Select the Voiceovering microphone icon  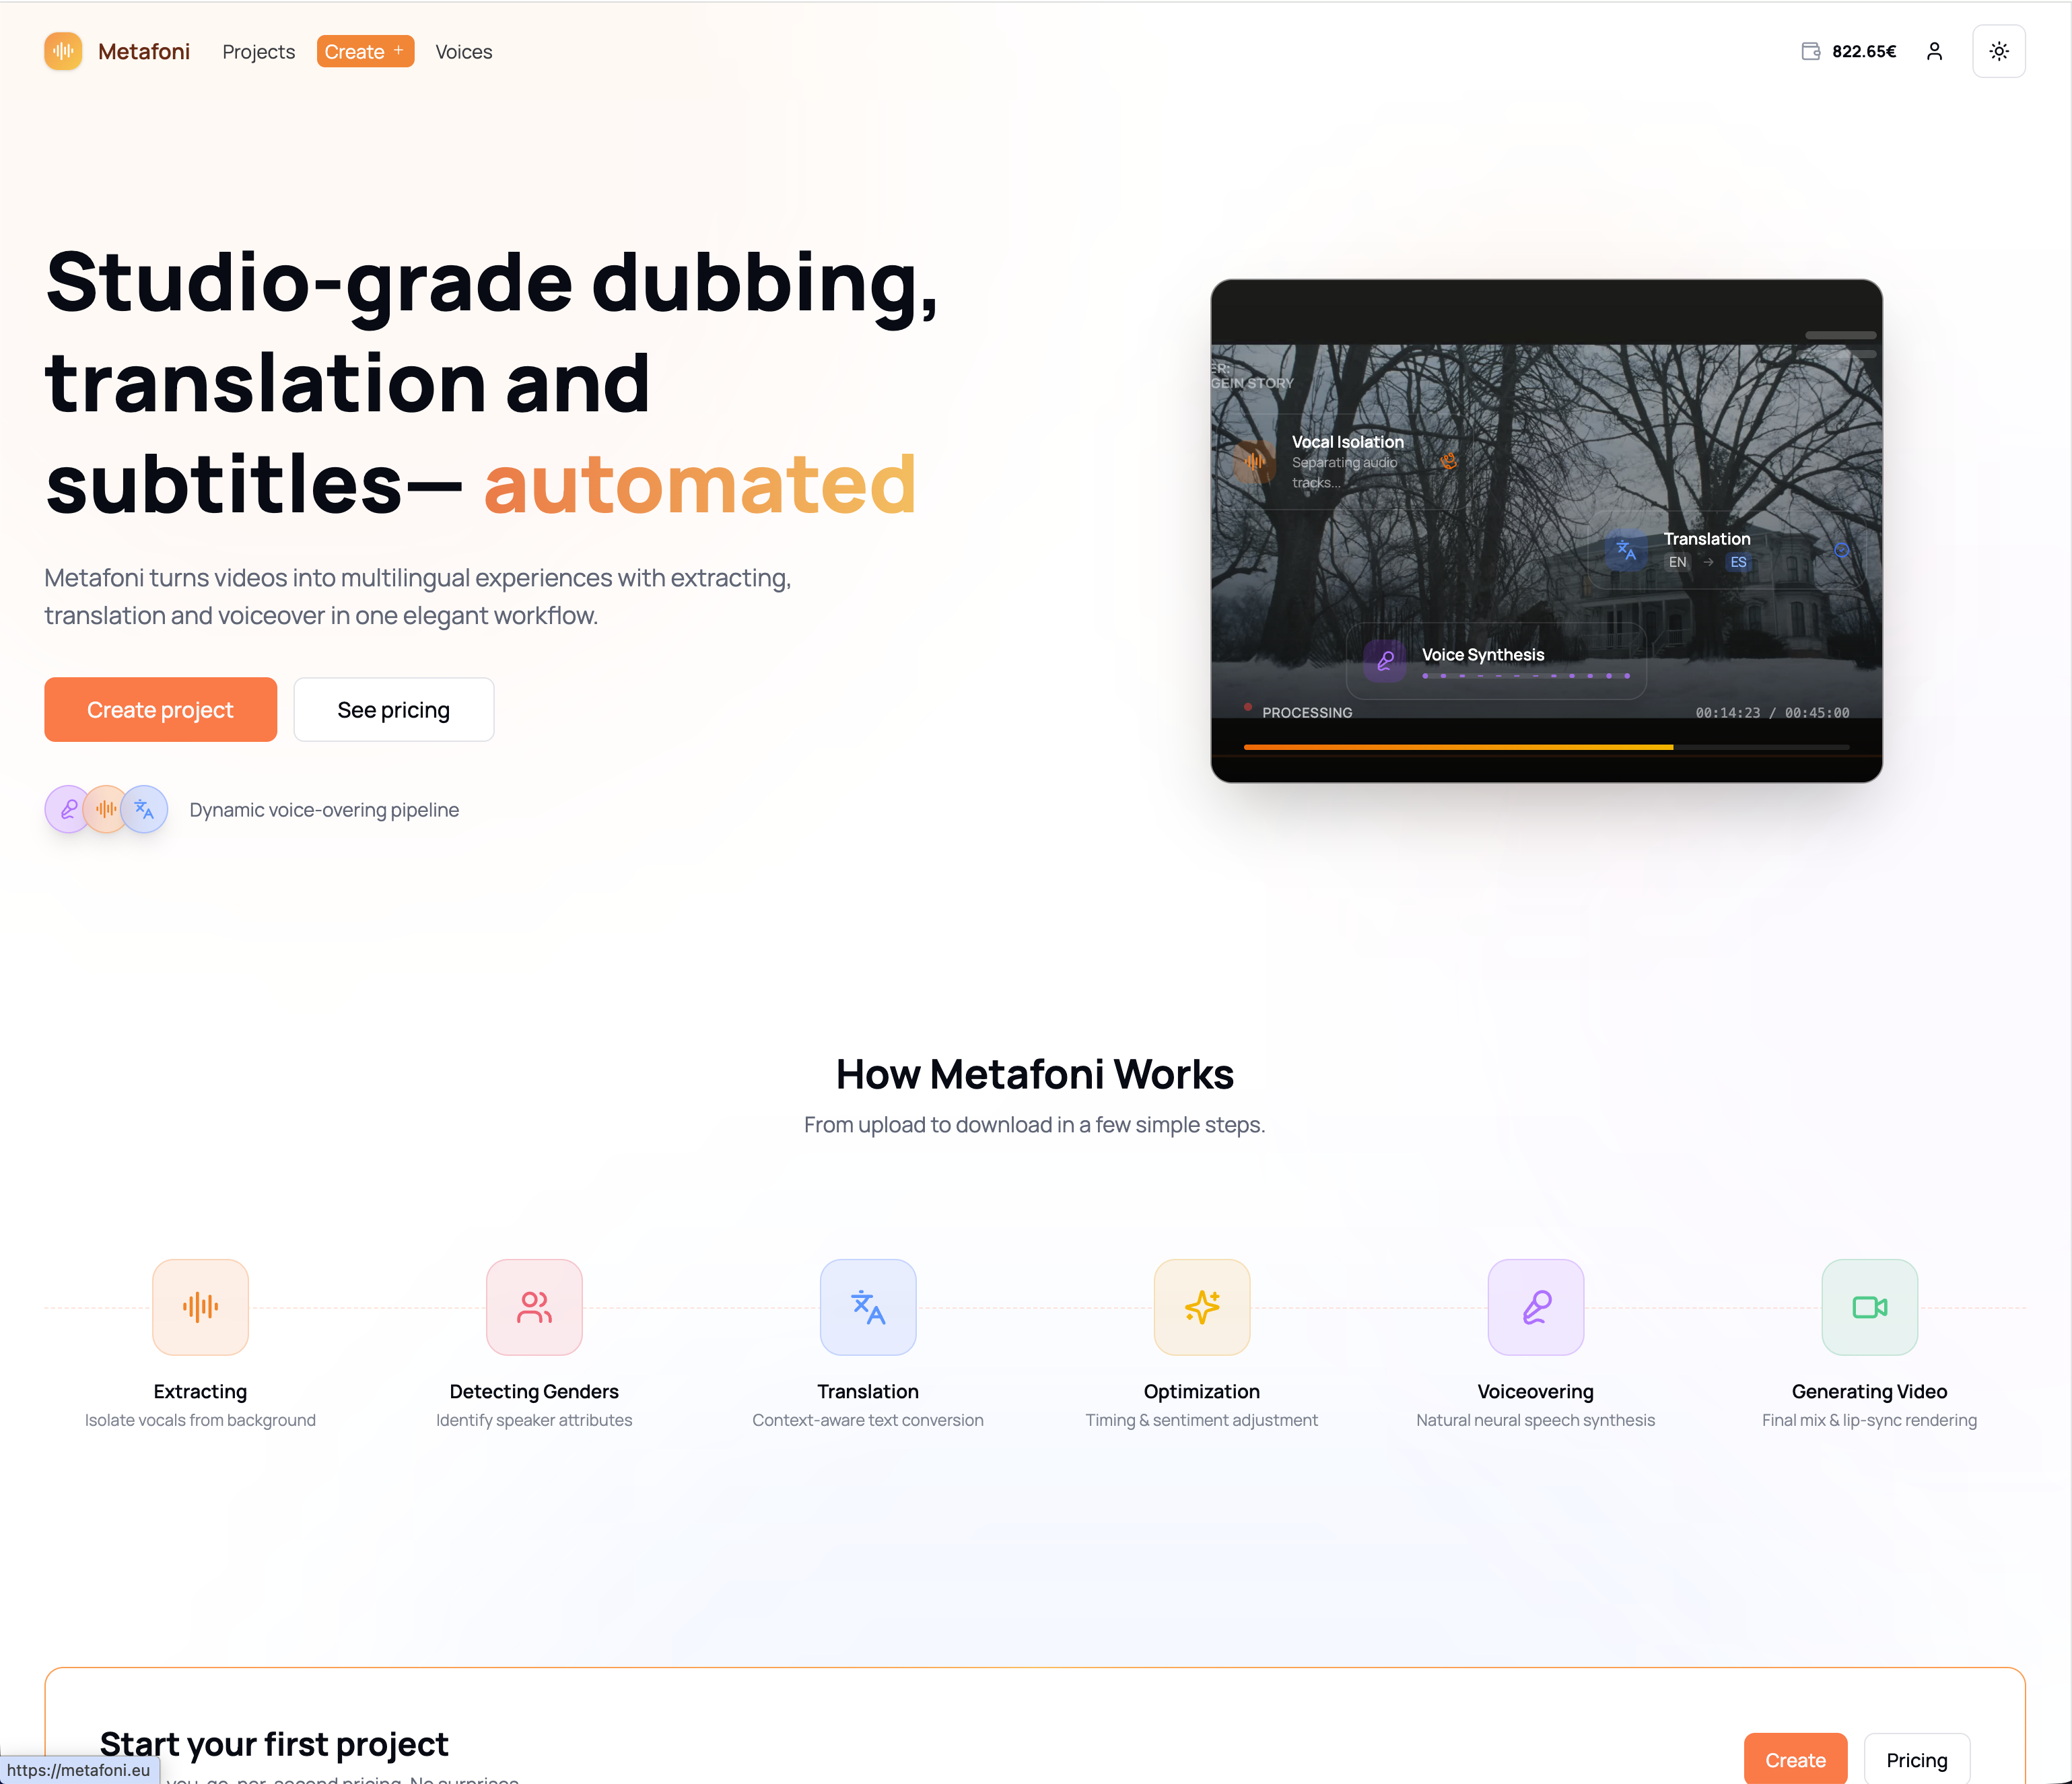coord(1535,1307)
